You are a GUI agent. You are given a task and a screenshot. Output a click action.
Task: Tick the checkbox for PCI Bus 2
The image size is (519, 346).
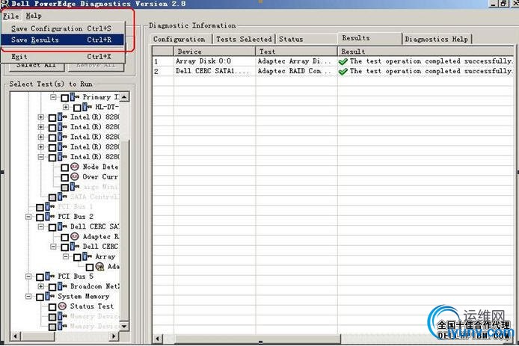40,217
